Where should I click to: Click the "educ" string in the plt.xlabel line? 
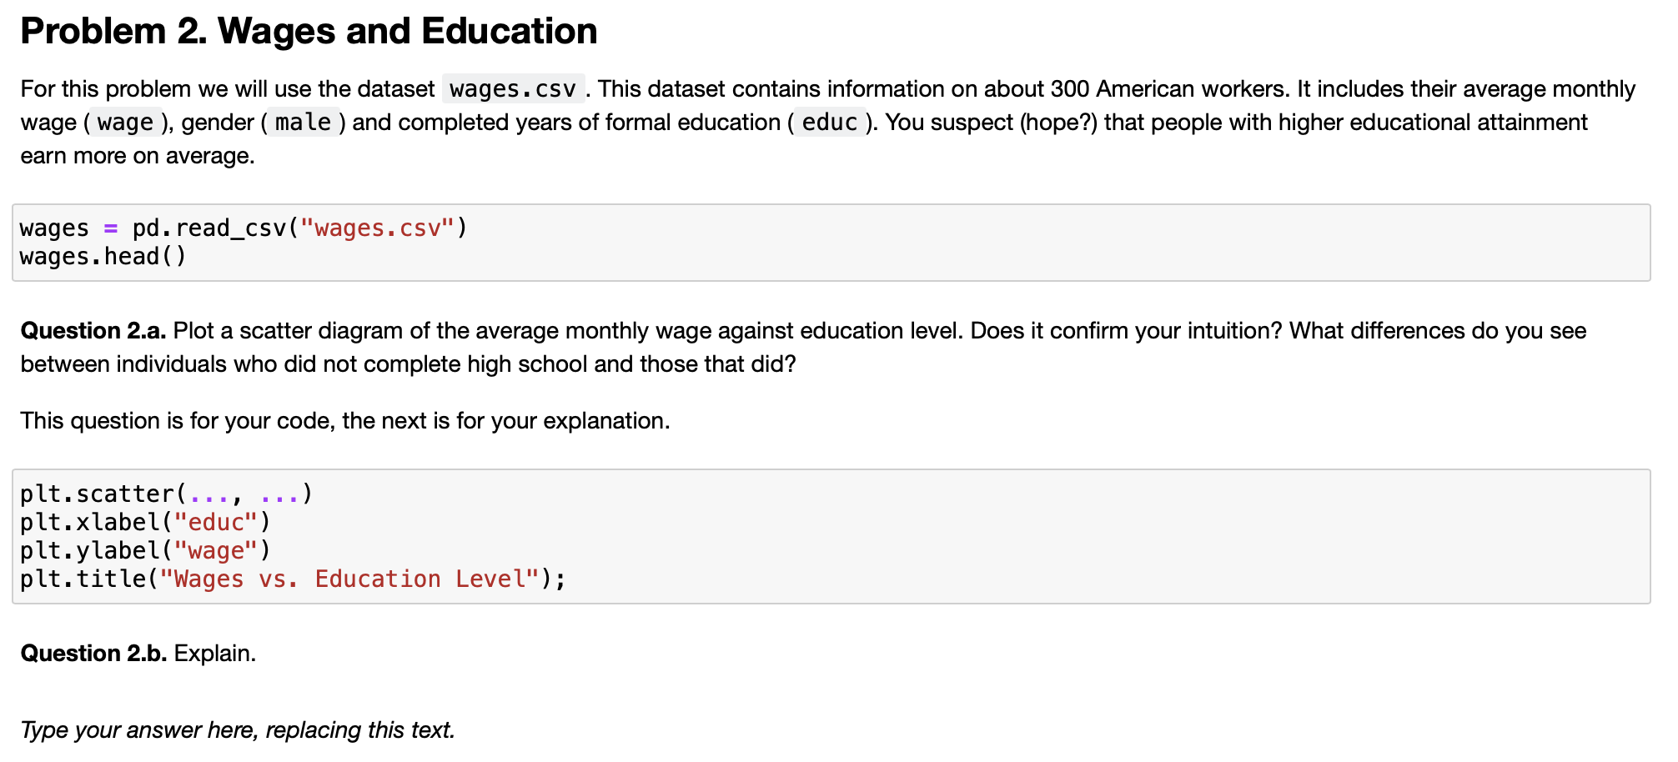pyautogui.click(x=216, y=523)
